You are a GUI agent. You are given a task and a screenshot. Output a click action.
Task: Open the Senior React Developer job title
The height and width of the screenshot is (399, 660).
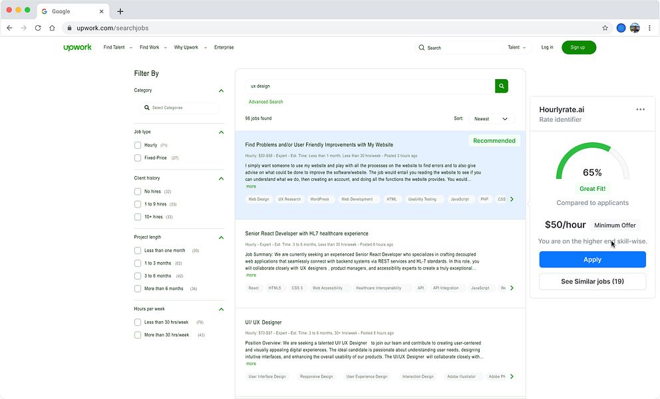307,233
